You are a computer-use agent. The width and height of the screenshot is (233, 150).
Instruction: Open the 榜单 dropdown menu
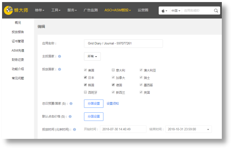point(40,10)
